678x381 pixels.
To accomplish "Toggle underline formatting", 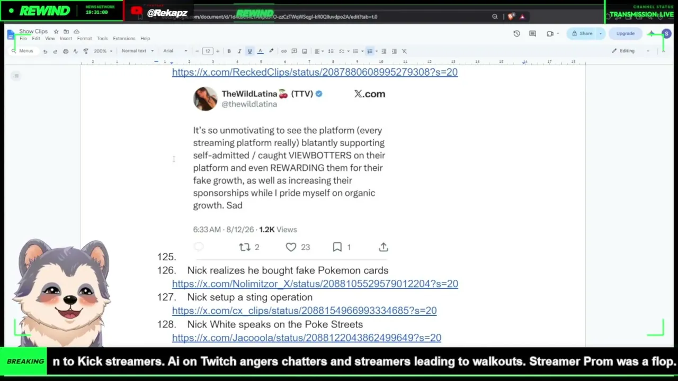I will pyautogui.click(x=249, y=51).
